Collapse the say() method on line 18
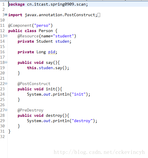Image resolution: width=148 pixels, height=158 pixels. 6,62
